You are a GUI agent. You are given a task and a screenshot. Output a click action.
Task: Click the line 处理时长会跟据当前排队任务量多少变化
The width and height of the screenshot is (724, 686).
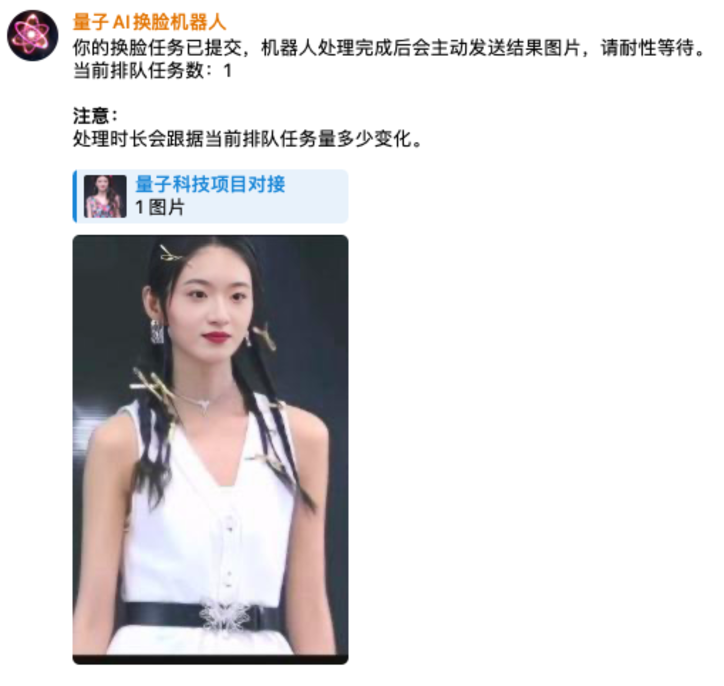pyautogui.click(x=247, y=139)
